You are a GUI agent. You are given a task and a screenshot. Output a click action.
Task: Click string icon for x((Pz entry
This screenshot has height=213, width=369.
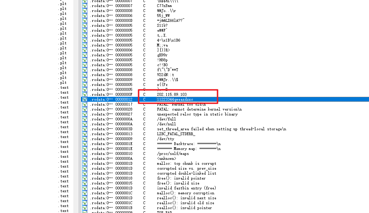click(x=85, y=84)
